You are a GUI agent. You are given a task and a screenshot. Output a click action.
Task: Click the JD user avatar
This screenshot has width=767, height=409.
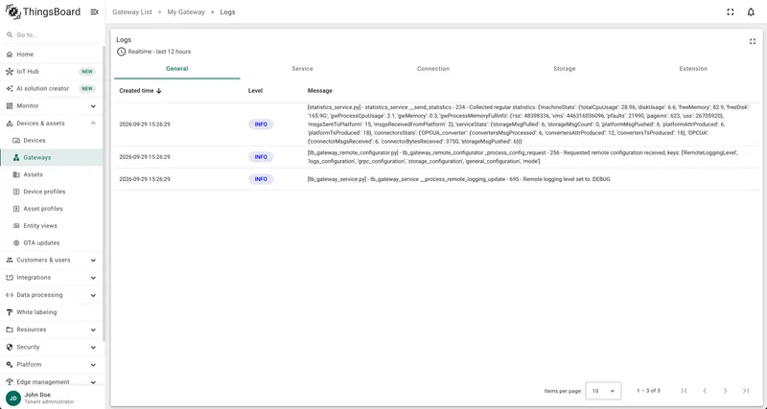tap(13, 398)
